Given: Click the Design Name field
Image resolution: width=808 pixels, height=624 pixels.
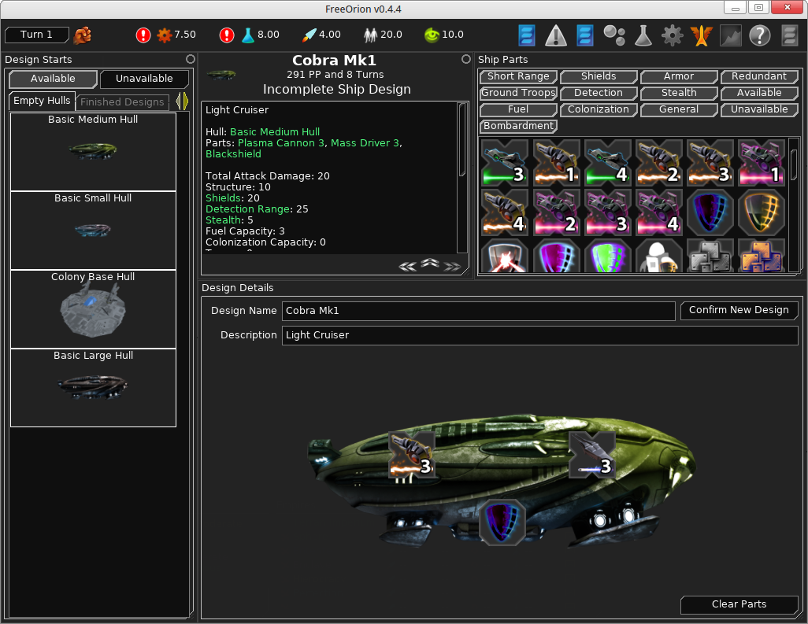Looking at the screenshot, I should tap(478, 311).
